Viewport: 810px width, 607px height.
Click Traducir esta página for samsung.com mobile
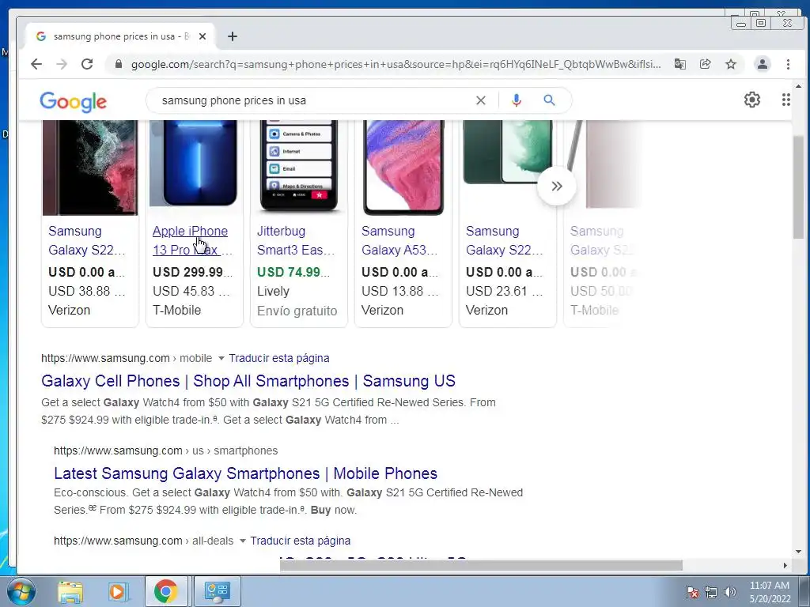coord(279,358)
